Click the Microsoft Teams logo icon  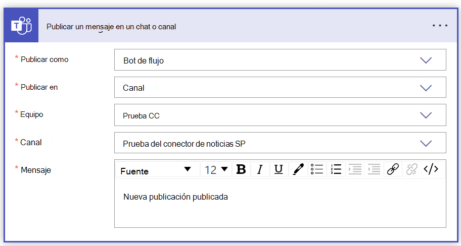pyautogui.click(x=21, y=26)
